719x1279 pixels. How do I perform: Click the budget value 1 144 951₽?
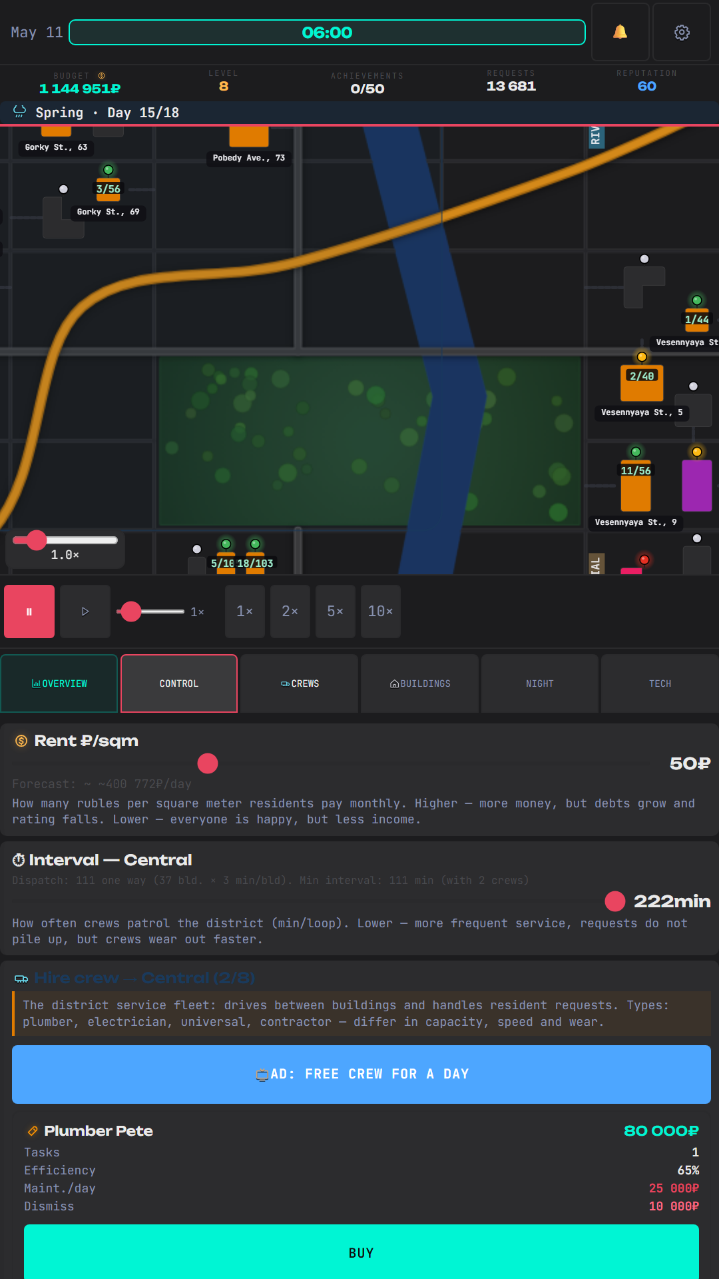[x=80, y=89]
